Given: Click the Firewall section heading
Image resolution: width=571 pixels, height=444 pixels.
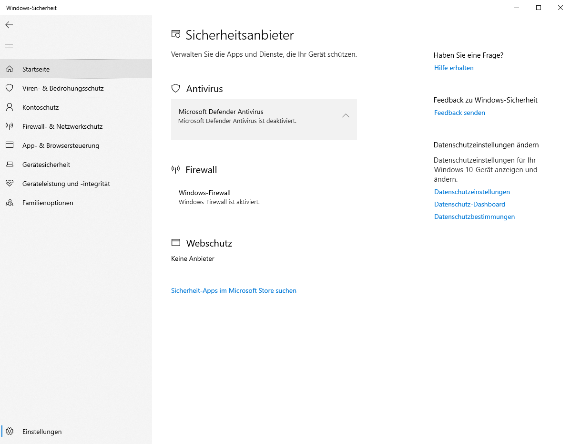Looking at the screenshot, I should [202, 170].
